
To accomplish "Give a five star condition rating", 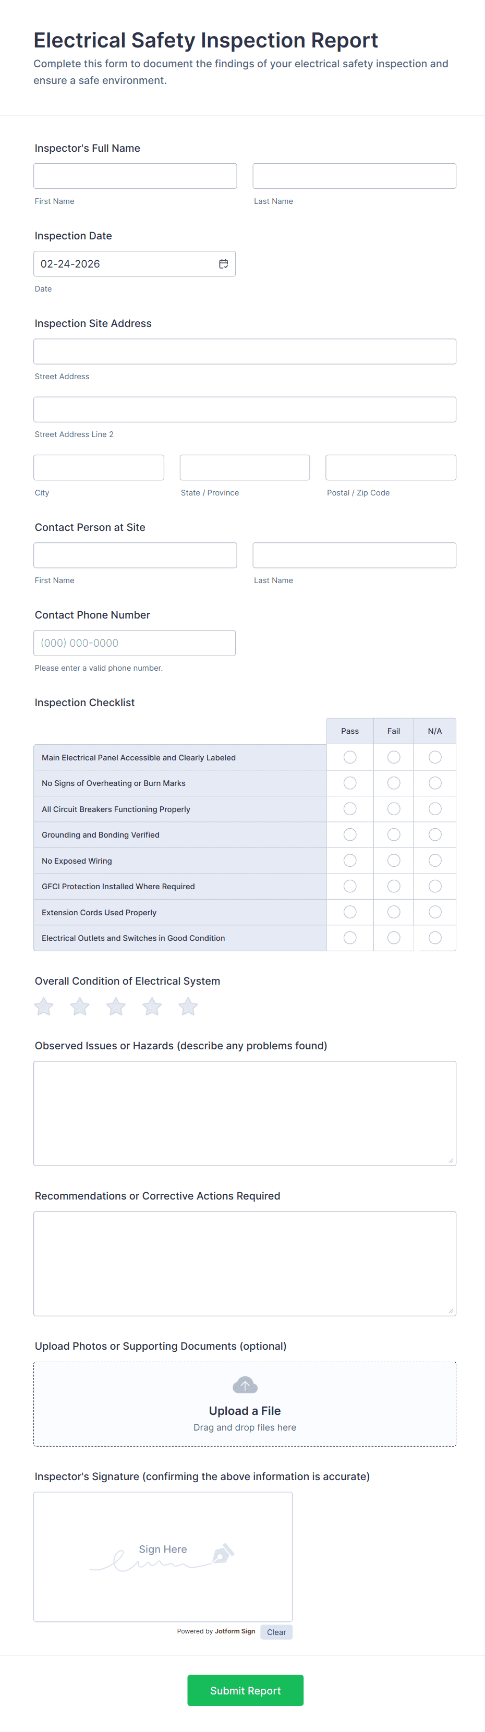I will coord(188,1007).
